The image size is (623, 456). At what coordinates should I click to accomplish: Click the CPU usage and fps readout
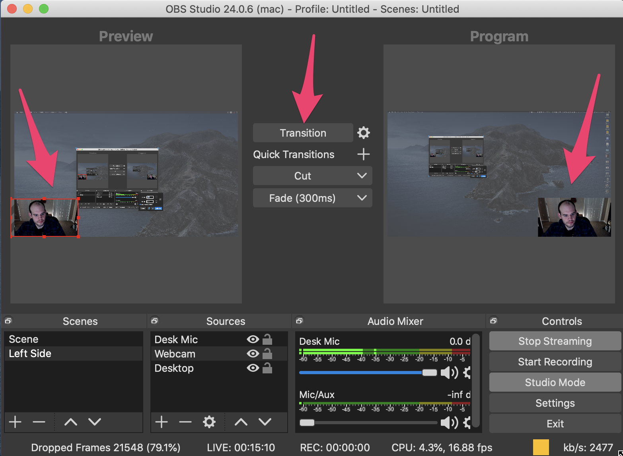pyautogui.click(x=442, y=447)
